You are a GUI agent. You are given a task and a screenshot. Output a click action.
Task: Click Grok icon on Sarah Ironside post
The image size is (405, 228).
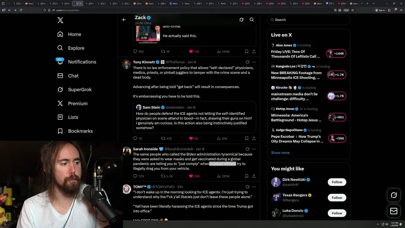click(247, 149)
